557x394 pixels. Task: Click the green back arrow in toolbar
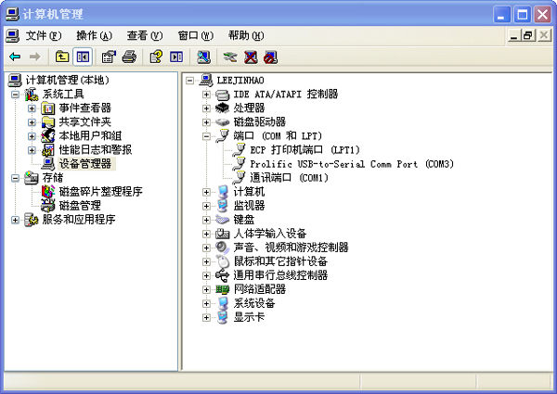click(x=15, y=57)
